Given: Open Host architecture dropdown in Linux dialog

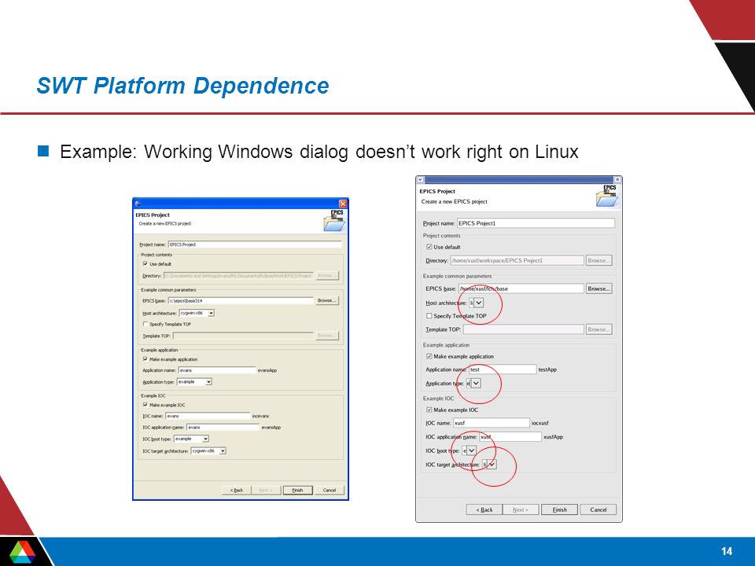Looking at the screenshot, I should [477, 303].
